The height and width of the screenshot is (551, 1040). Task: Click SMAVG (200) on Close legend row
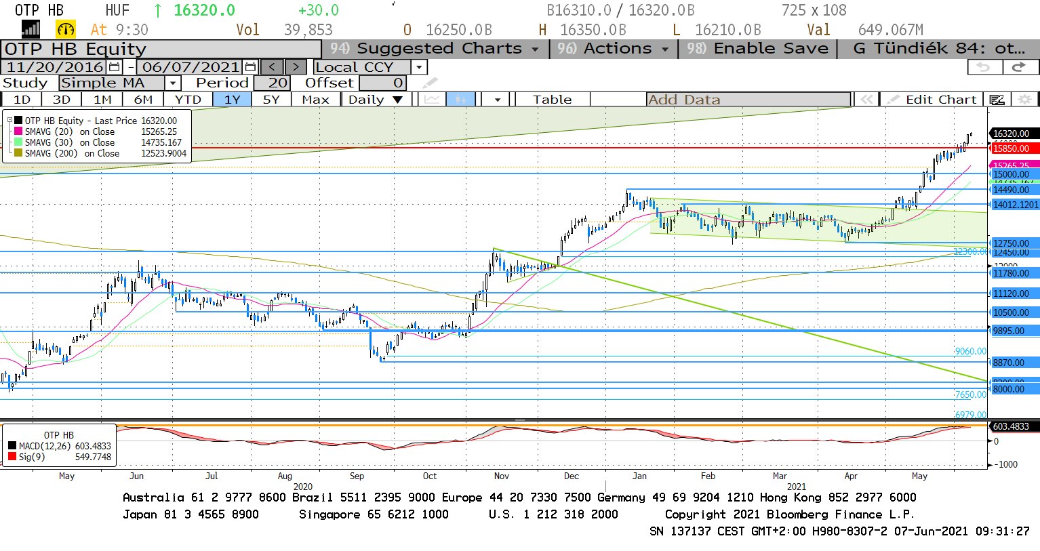(x=100, y=153)
